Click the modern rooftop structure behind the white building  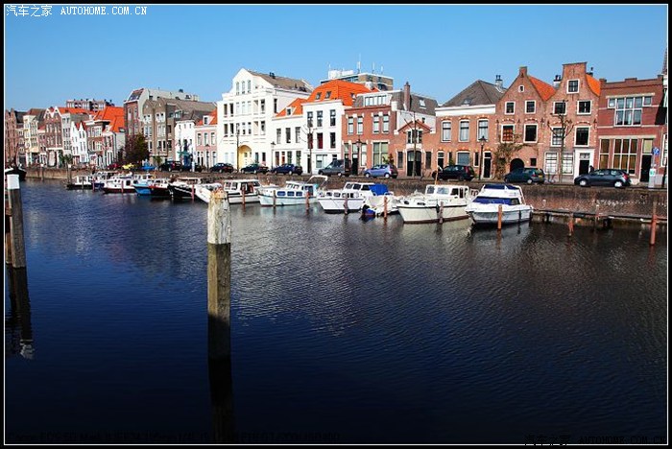click(x=360, y=77)
